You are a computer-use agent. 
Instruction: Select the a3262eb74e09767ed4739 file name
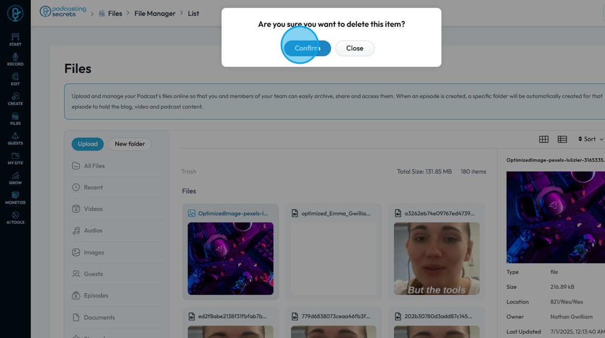tap(440, 213)
